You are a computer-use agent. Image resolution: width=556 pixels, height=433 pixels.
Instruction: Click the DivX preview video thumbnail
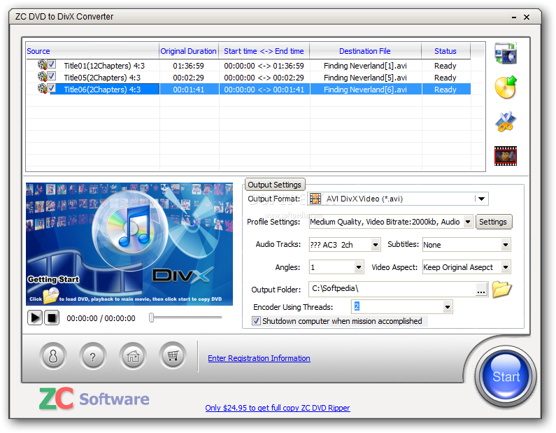coord(129,244)
